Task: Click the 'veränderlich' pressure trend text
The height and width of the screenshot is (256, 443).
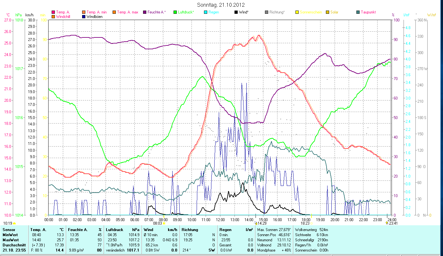Action: click(x=116, y=250)
